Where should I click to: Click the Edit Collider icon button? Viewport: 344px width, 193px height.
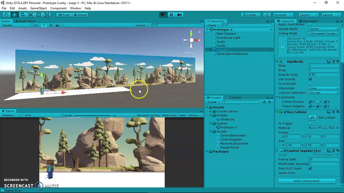pyautogui.click(x=312, y=118)
